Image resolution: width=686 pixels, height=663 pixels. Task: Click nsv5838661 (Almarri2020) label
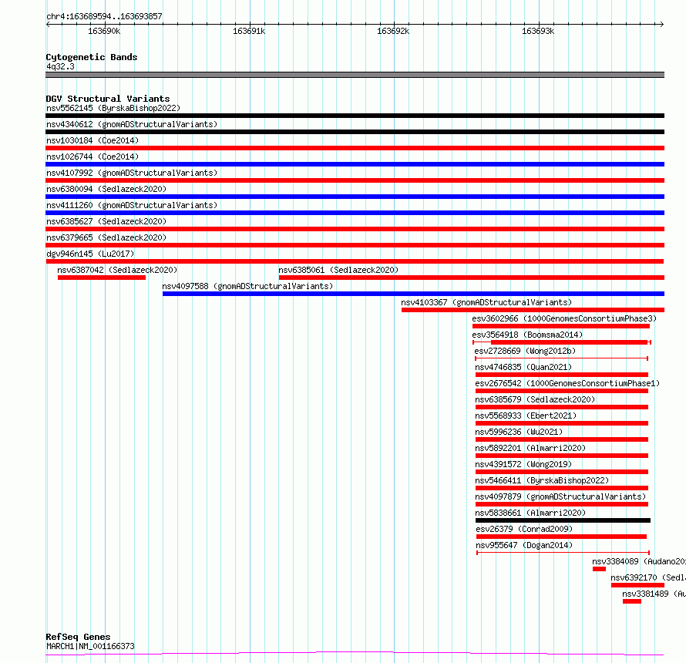pos(530,513)
